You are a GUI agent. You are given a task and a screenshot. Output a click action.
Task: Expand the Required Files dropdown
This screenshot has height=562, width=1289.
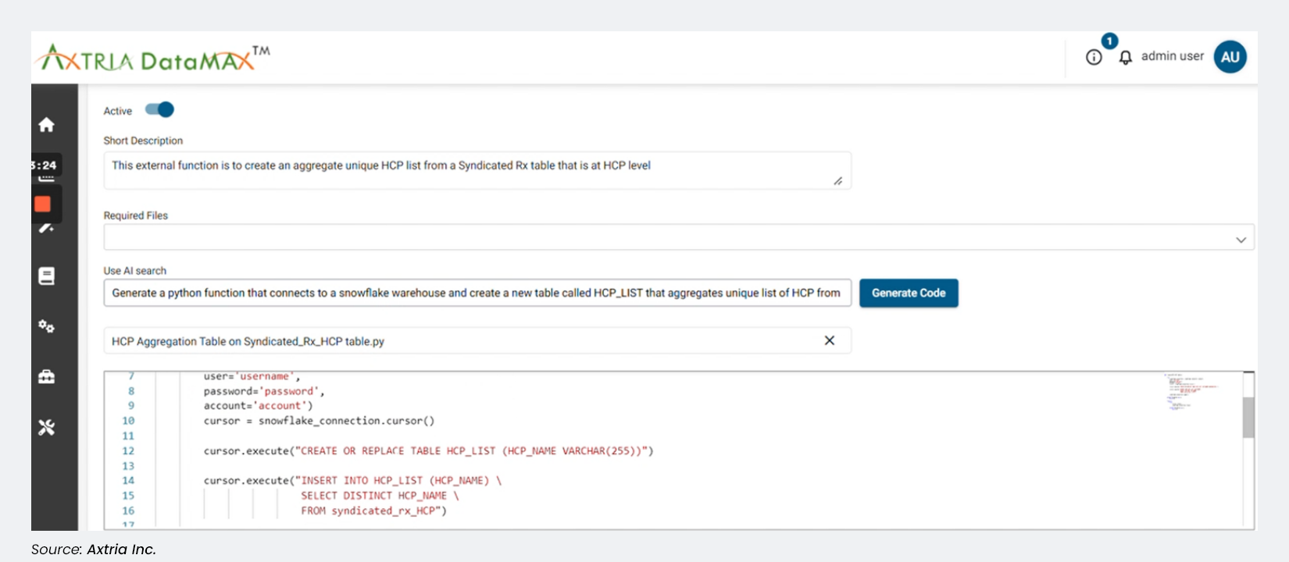pyautogui.click(x=1241, y=240)
